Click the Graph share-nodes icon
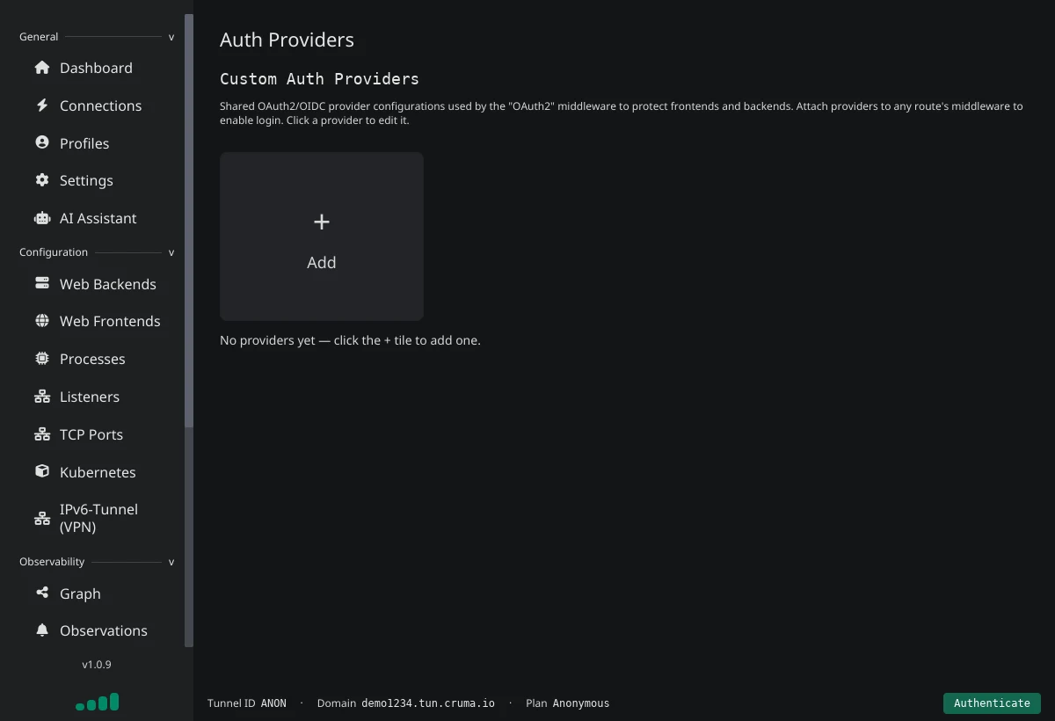This screenshot has width=1055, height=721. click(42, 593)
